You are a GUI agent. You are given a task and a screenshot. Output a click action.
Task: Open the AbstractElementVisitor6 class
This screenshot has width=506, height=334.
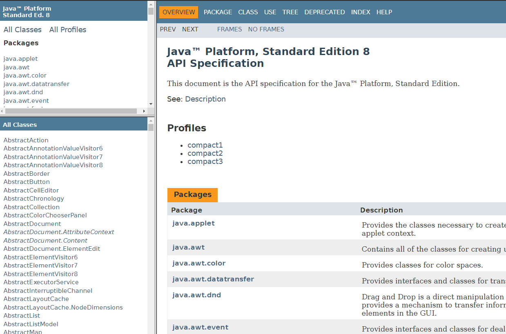point(40,257)
